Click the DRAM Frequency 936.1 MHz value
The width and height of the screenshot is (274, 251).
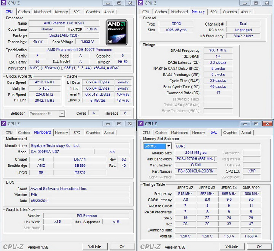[x=218, y=50]
